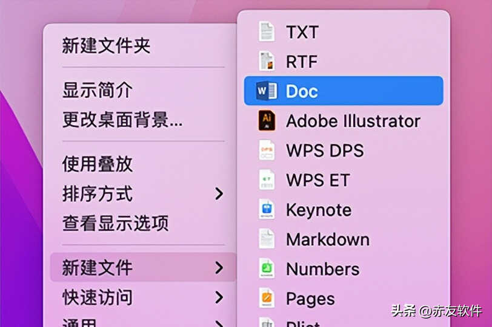Expand the 排序方式 submenu arrow
Viewport: 492px width, 327px height.
tap(219, 194)
